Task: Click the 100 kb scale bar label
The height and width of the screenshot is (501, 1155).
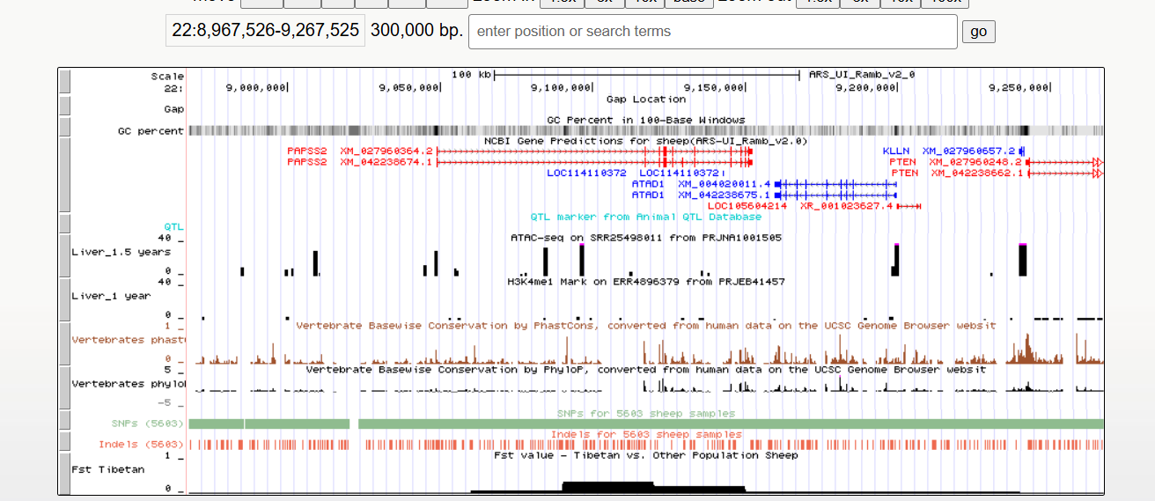Action: 471,75
